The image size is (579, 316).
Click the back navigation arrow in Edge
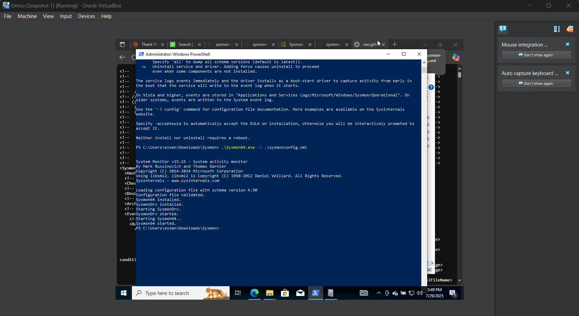pos(122,57)
